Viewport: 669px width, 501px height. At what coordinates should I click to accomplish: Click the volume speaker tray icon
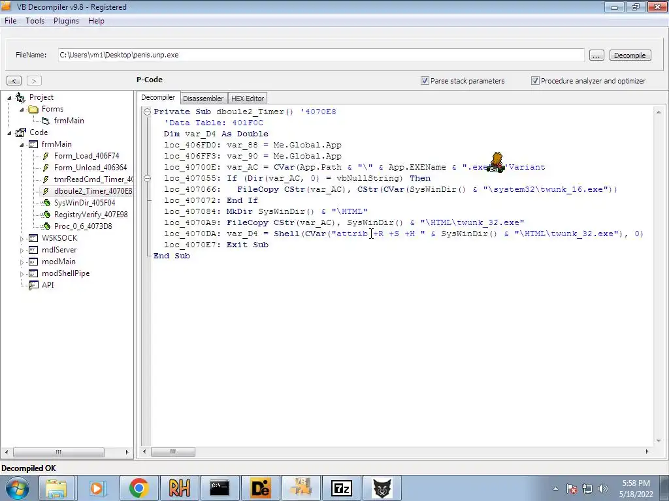(x=603, y=489)
